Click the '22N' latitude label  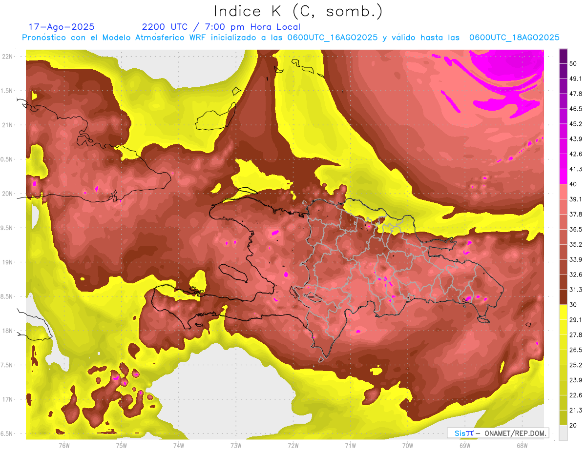pos(7,56)
